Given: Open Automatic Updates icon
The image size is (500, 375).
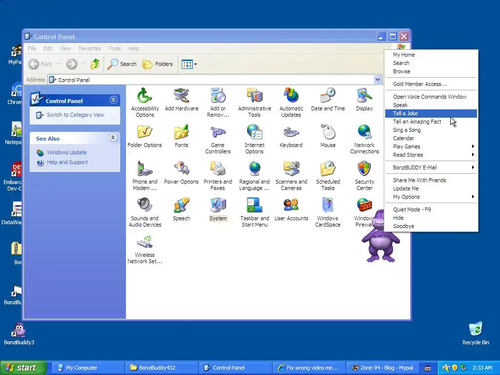Looking at the screenshot, I should pyautogui.click(x=291, y=103).
